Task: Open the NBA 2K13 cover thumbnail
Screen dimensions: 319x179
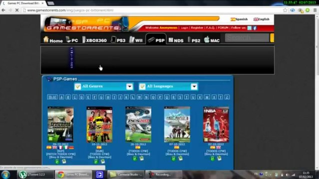Action: pyautogui.click(x=216, y=124)
